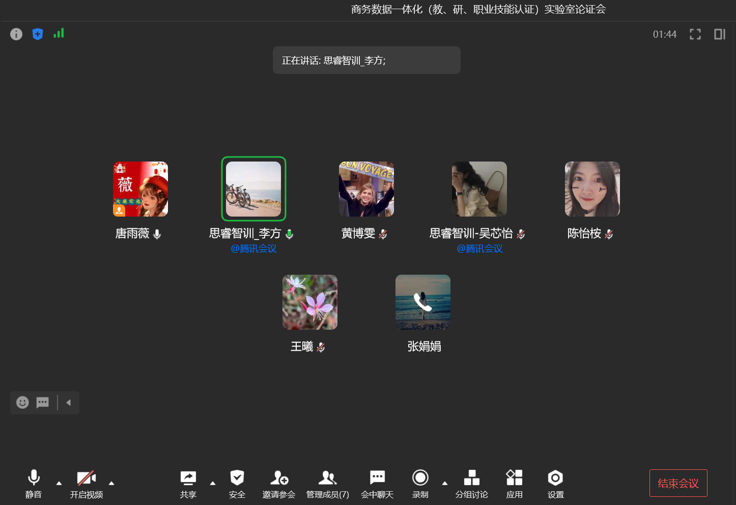Screen dimensions: 736x505
Task: Expand audio options arrow beside 静音
Action: [59, 483]
